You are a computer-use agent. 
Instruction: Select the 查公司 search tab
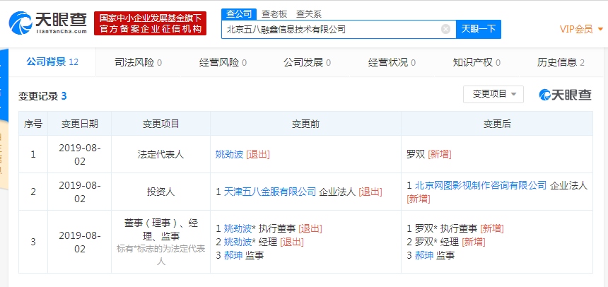(x=239, y=14)
